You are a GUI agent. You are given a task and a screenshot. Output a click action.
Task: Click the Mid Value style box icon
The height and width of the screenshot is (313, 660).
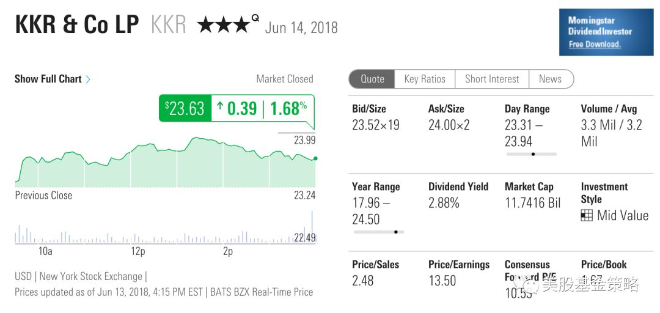[587, 216]
